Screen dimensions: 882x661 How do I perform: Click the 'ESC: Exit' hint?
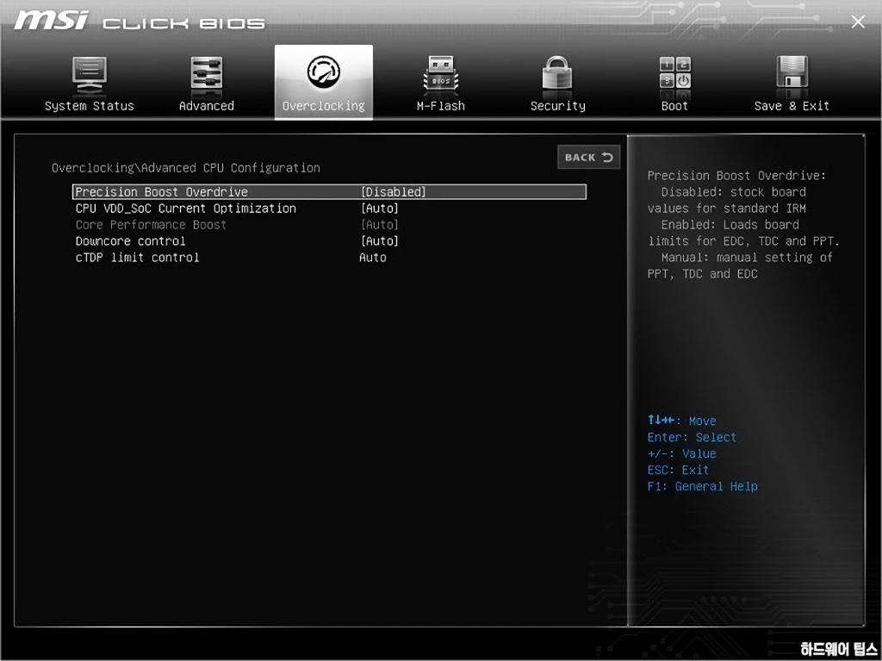tap(678, 471)
